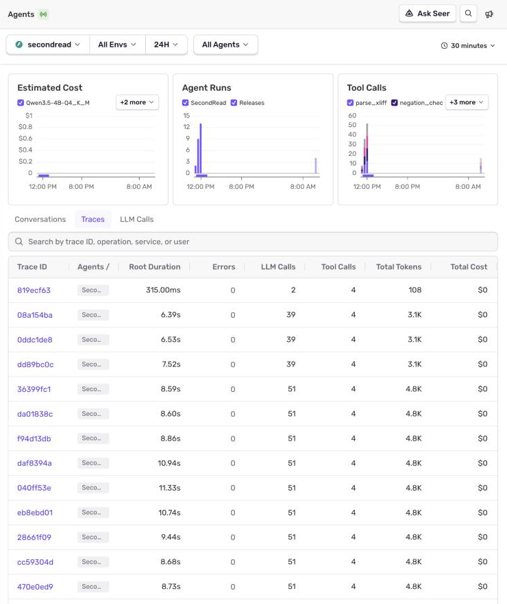Click the Seco... agent tag in row 08a154ba
Image resolution: width=507 pixels, height=604 pixels.
(93, 315)
